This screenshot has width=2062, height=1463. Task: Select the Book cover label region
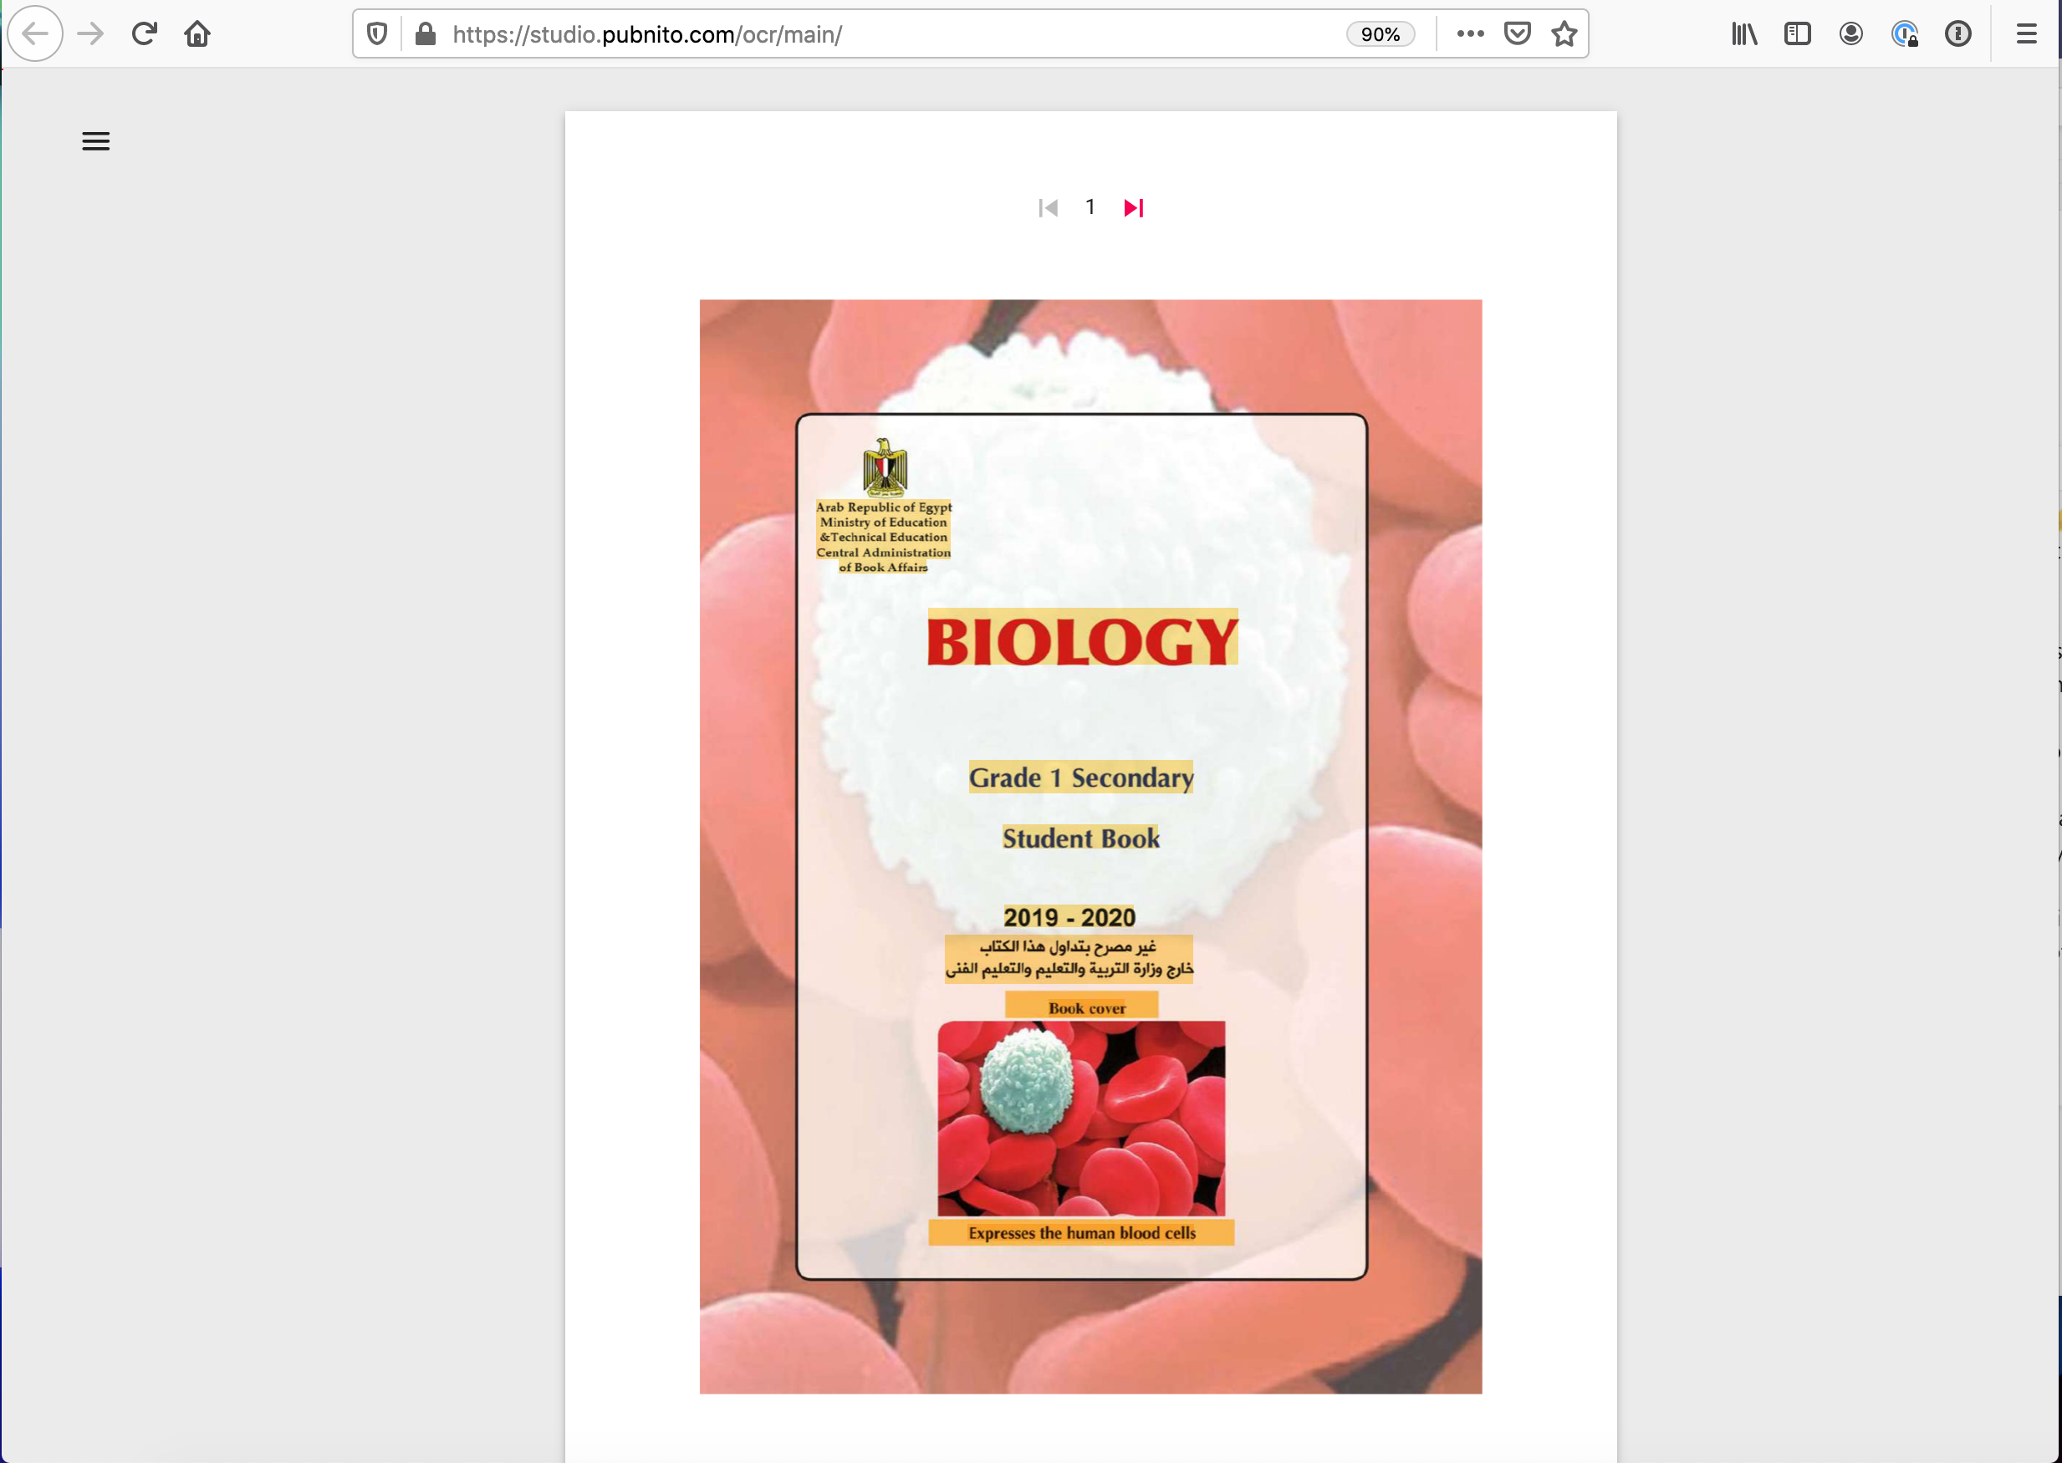coord(1082,1006)
